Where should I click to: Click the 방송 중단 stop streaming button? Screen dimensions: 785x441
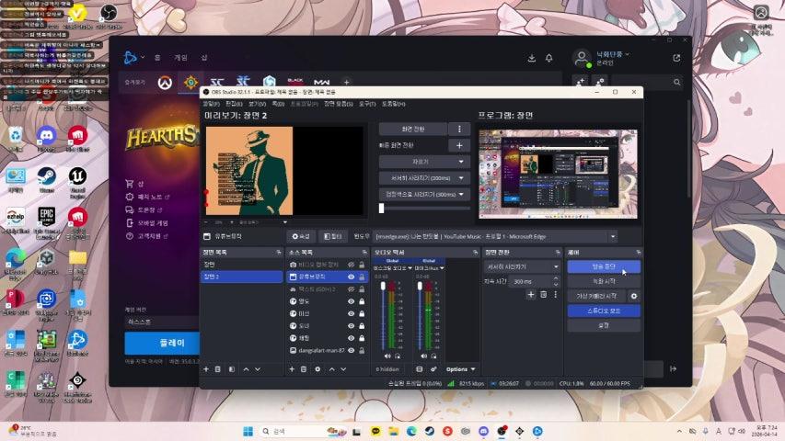tap(603, 266)
